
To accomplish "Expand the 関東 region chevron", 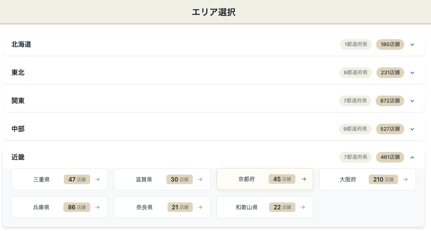I will [412, 101].
